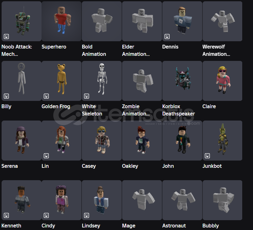
Task: Select the Bubbly animation thumbnail
Action: [x=222, y=200]
